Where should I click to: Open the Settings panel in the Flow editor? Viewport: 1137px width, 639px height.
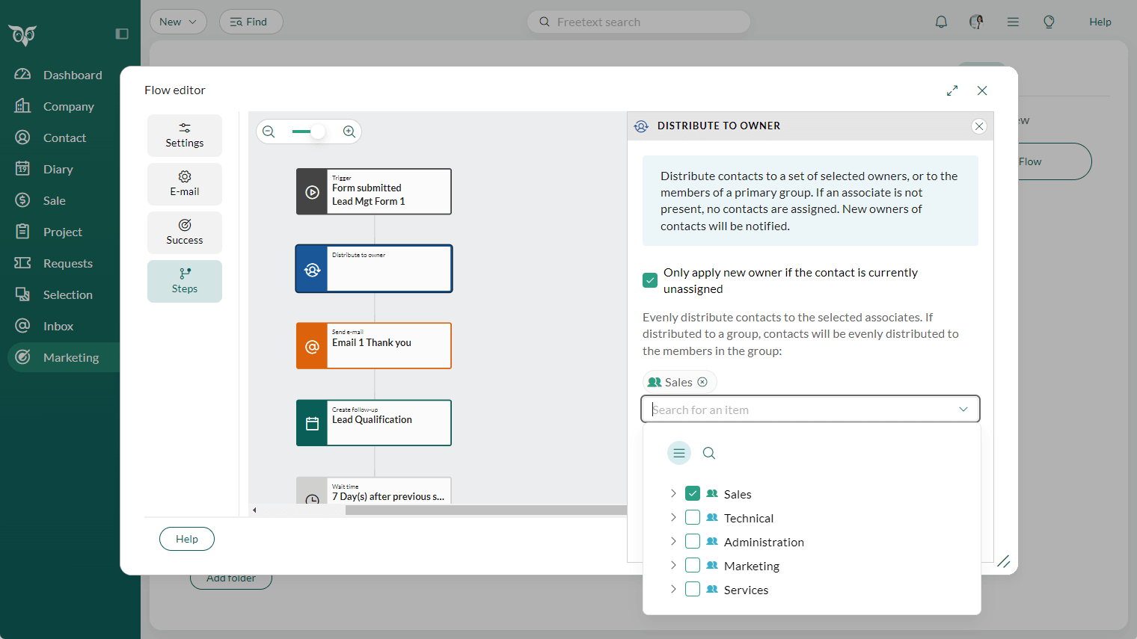184,135
